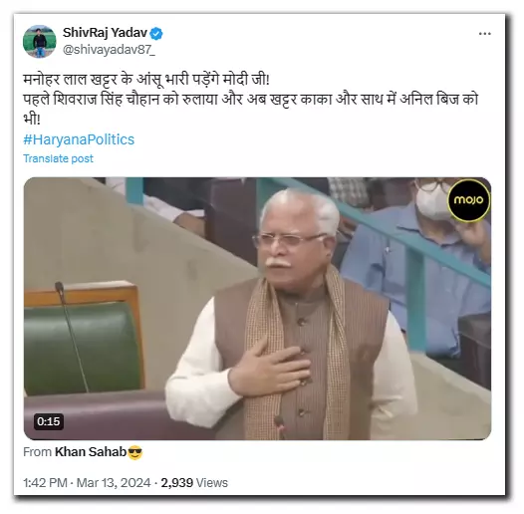
Task: Play the embedded video of the speaking man
Action: click(x=257, y=309)
